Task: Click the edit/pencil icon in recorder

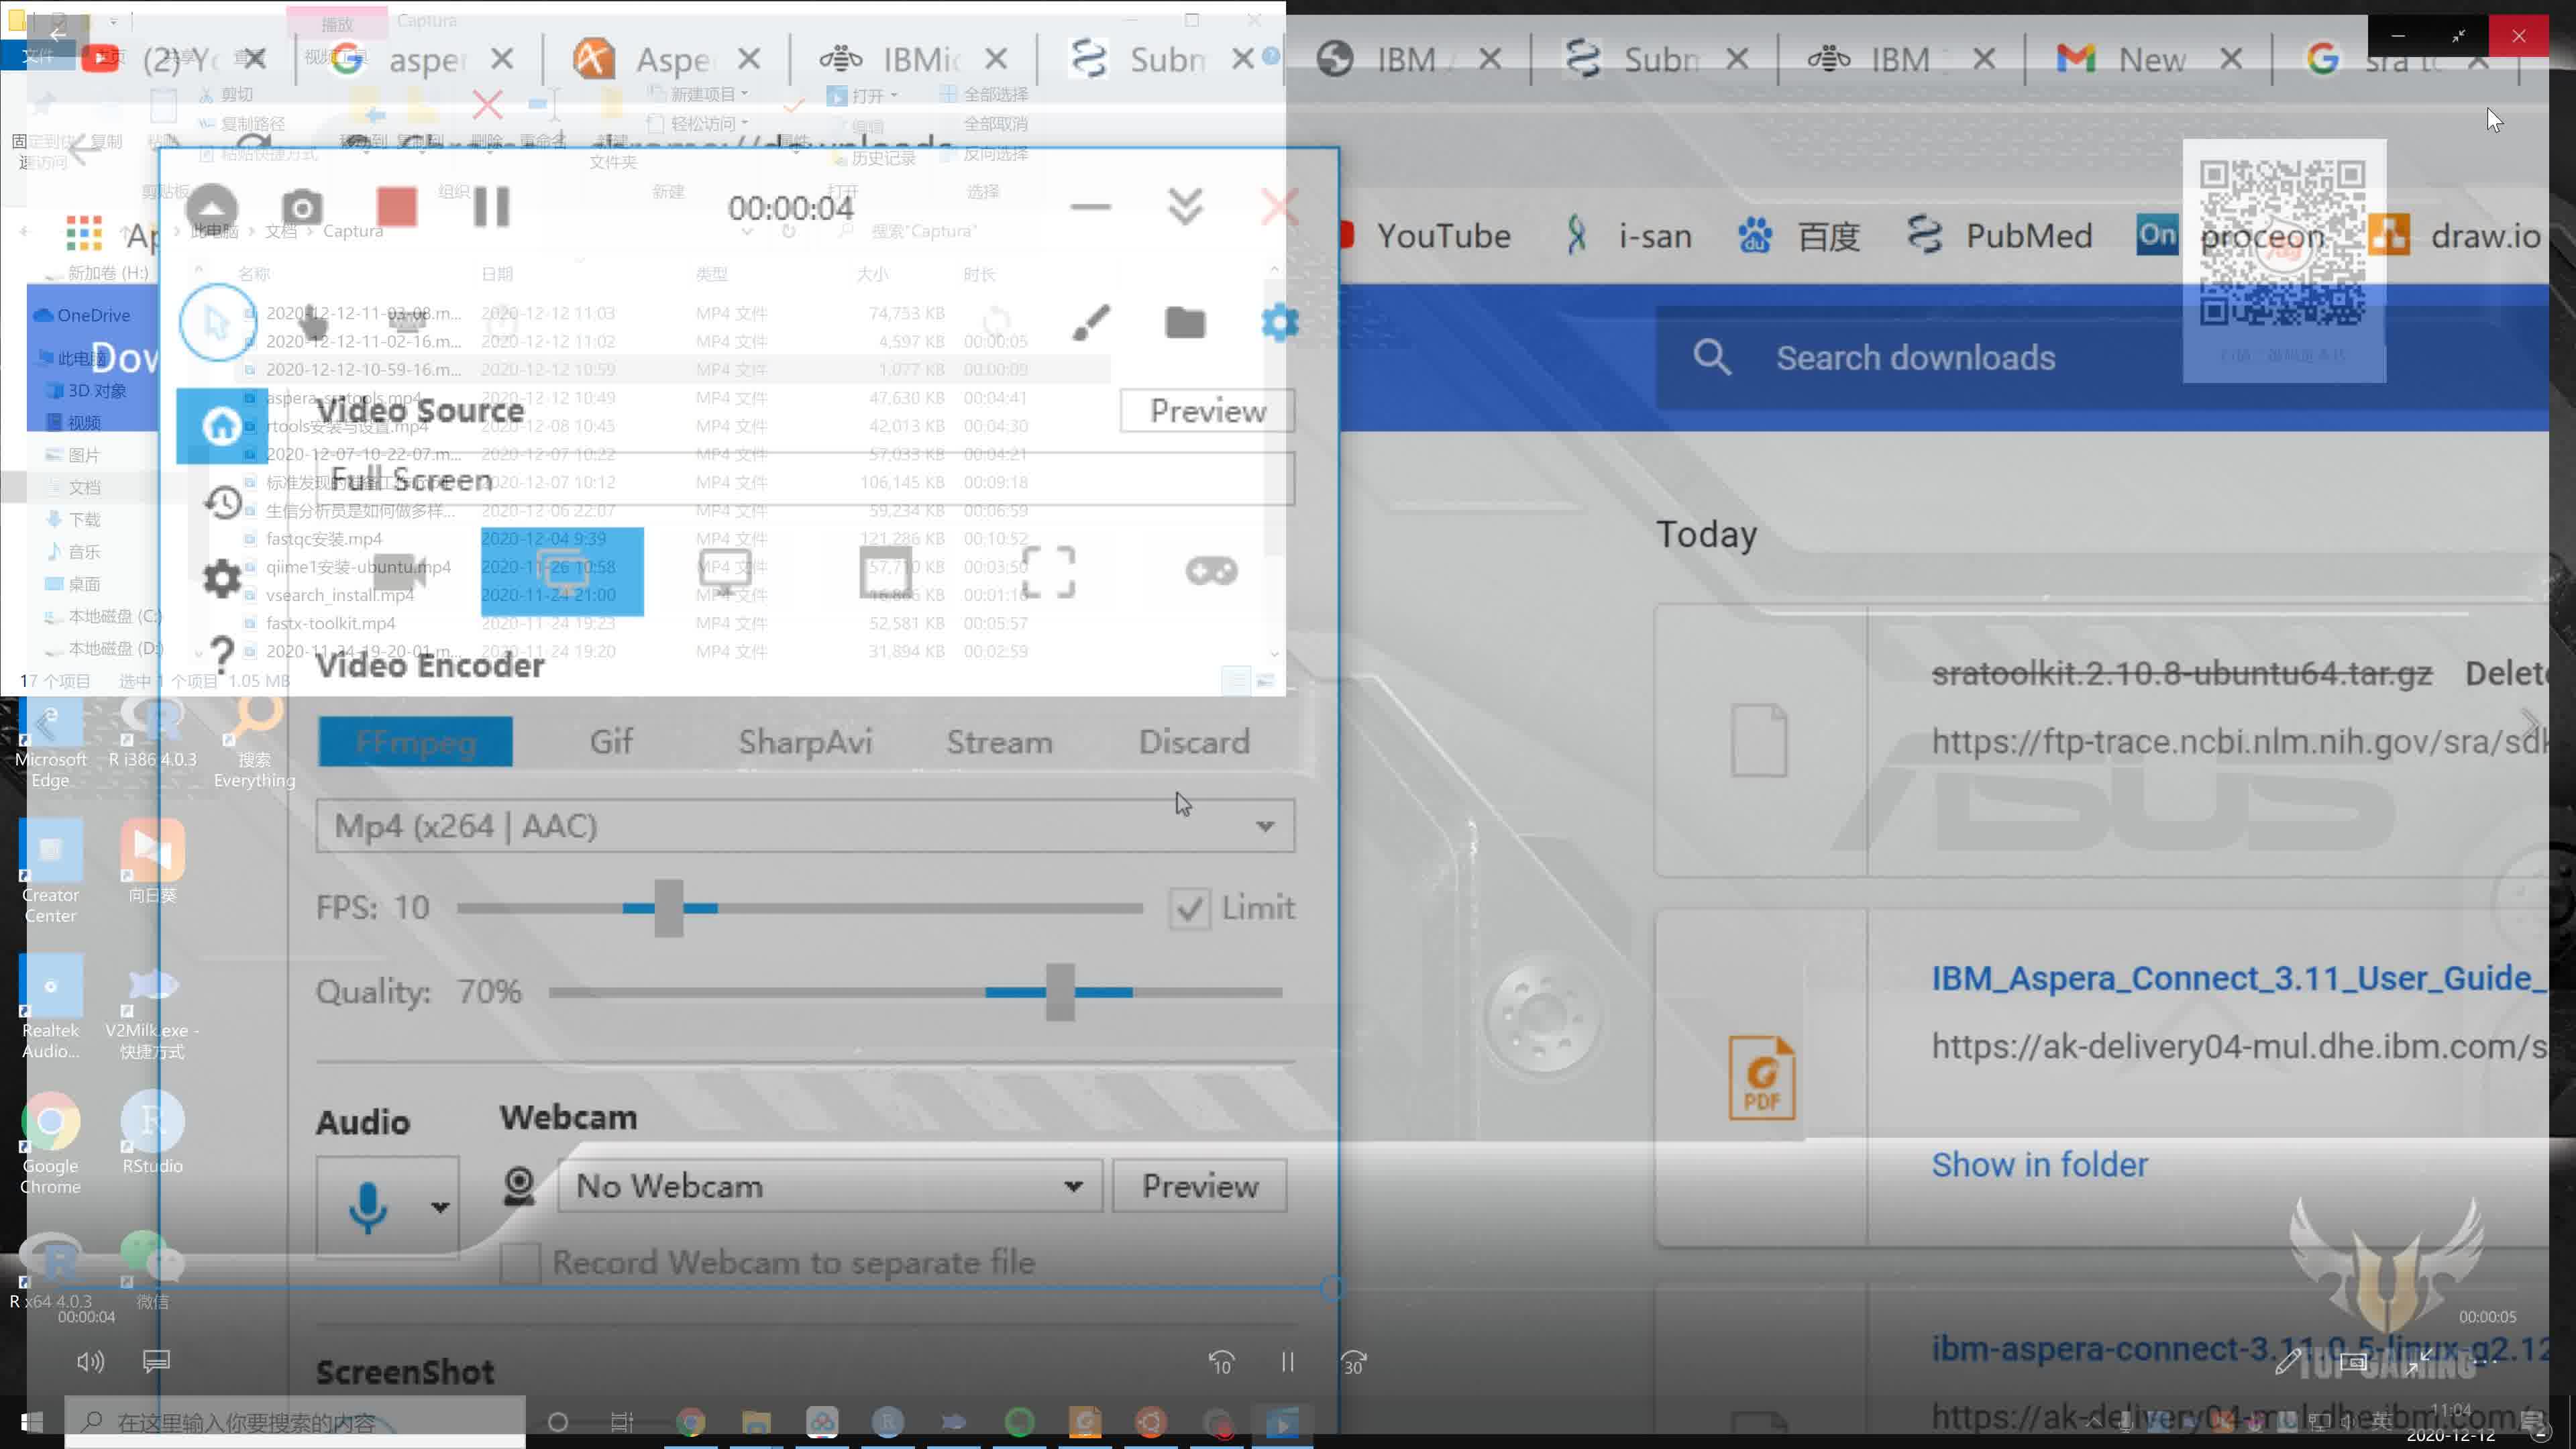Action: 1091,322
